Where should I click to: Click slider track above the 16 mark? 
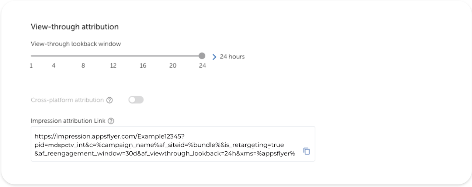click(x=143, y=56)
